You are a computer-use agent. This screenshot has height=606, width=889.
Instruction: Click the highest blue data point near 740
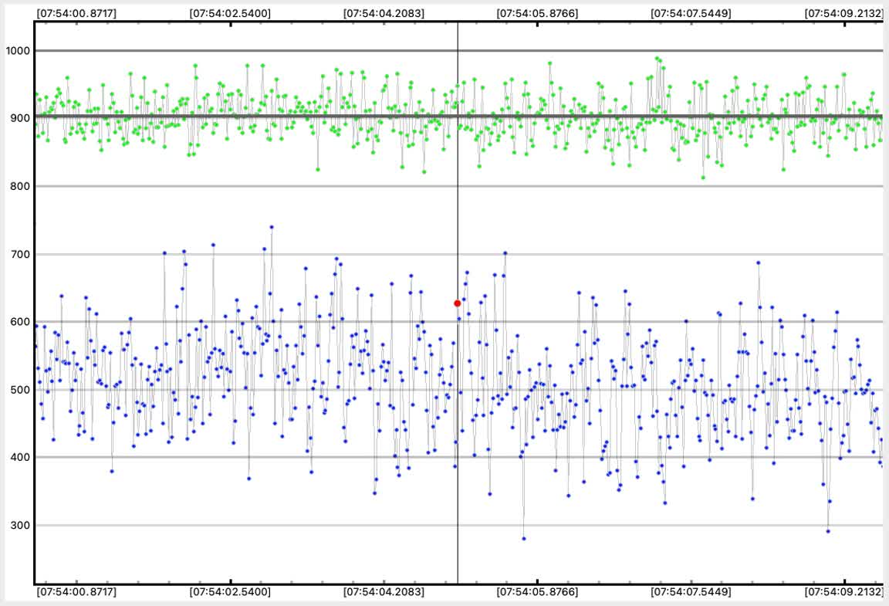click(x=272, y=228)
